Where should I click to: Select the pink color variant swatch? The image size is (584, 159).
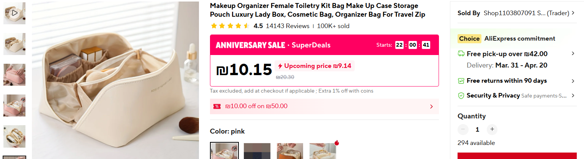(224, 151)
